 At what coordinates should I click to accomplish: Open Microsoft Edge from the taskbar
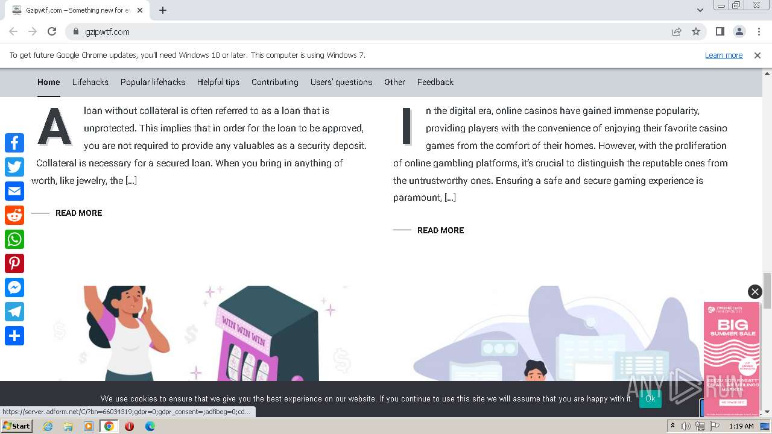(x=150, y=426)
